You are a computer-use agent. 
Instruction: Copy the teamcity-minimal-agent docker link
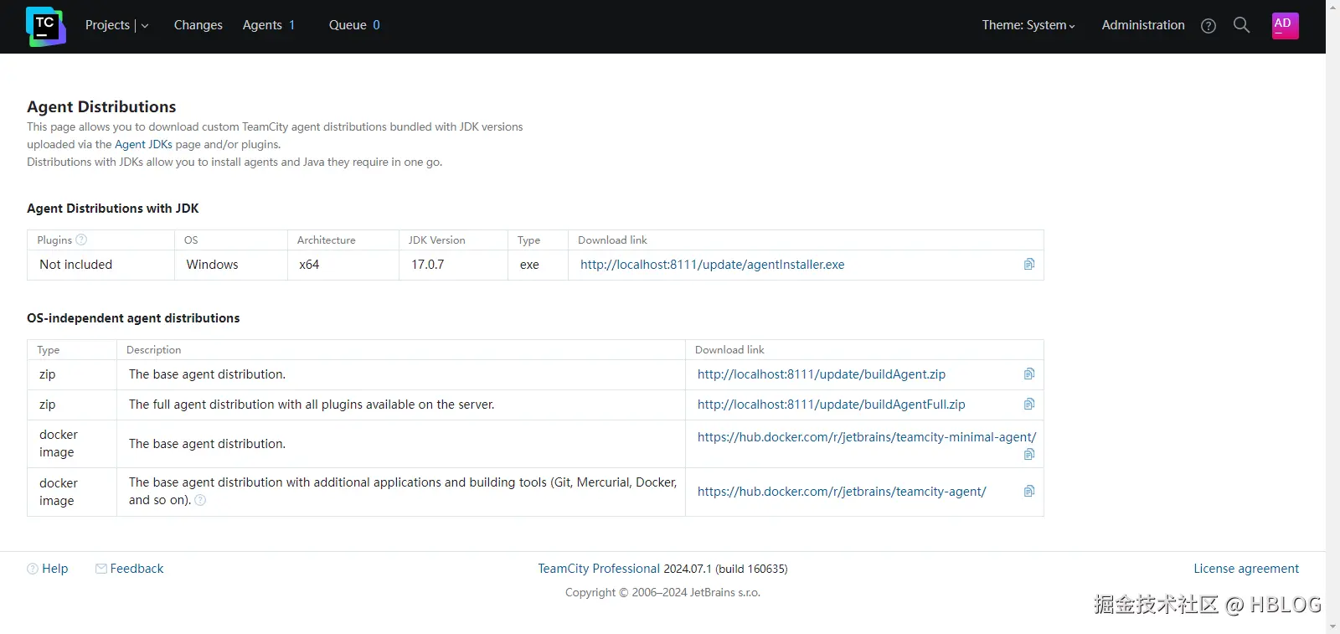pyautogui.click(x=1029, y=455)
